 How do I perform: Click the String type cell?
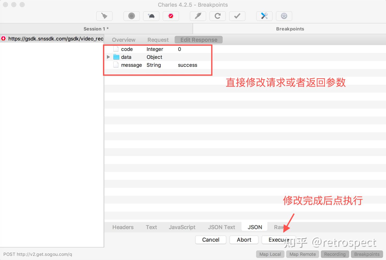pos(154,65)
